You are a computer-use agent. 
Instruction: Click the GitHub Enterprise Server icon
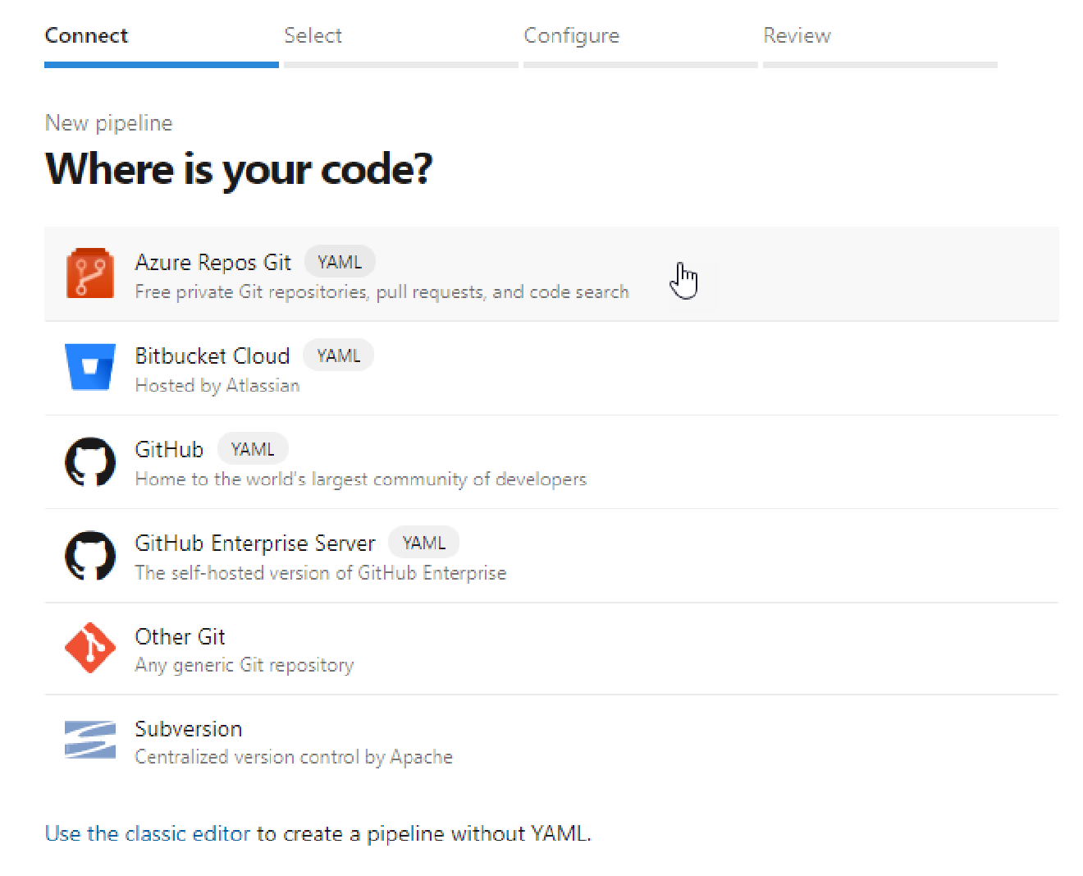click(90, 555)
